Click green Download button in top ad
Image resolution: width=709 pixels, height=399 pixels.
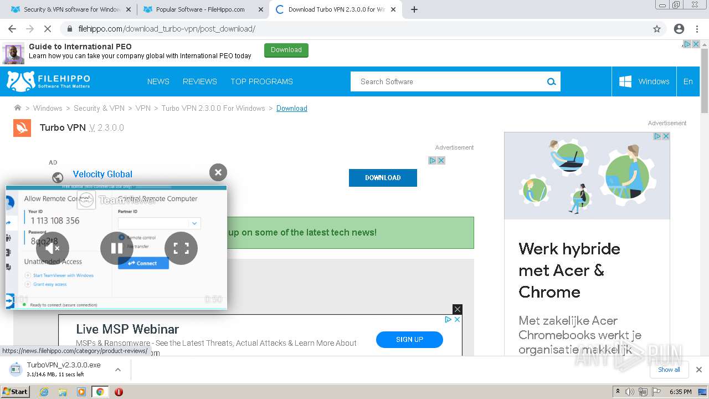pyautogui.click(x=286, y=50)
